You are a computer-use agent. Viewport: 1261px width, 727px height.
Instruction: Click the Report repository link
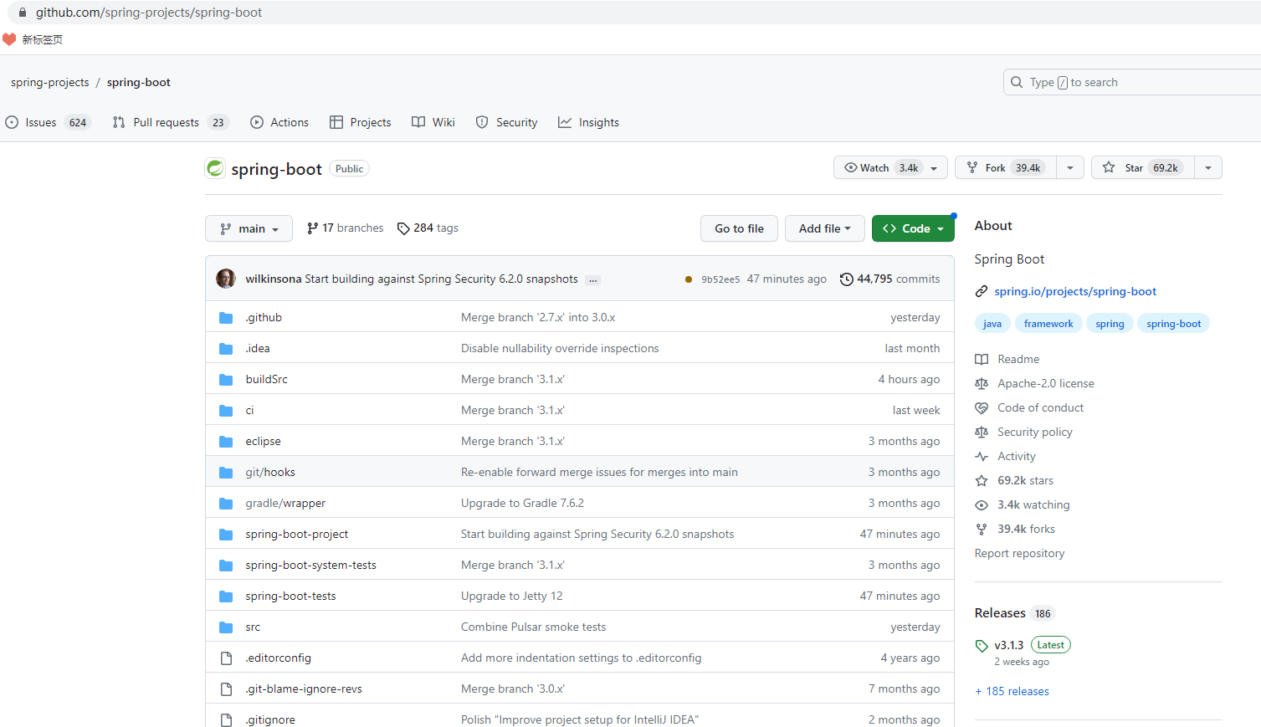click(x=1019, y=554)
